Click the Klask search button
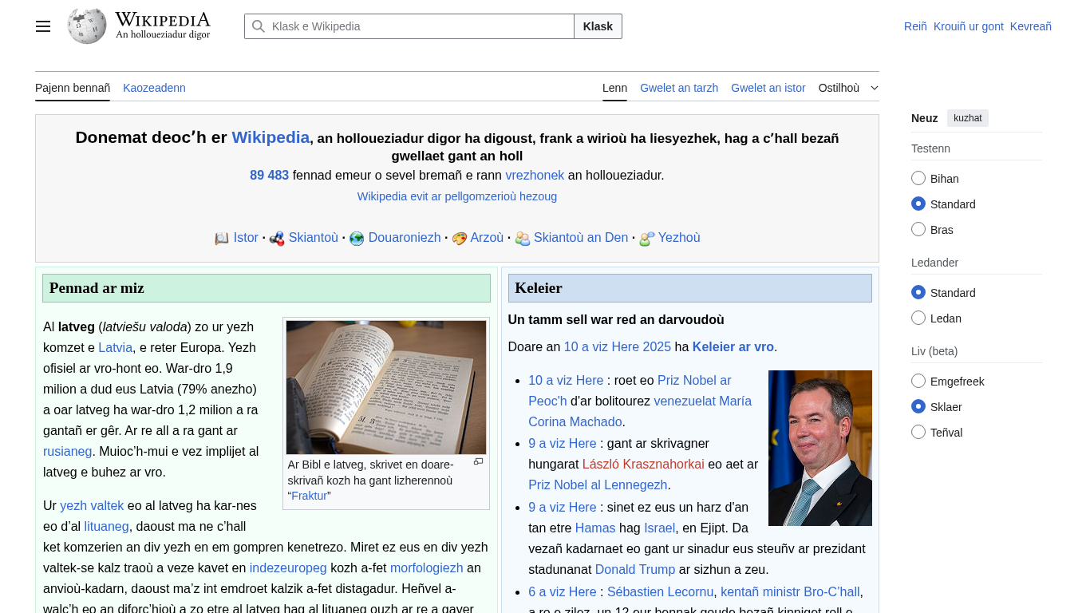The width and height of the screenshot is (1090, 613). pyautogui.click(x=598, y=26)
